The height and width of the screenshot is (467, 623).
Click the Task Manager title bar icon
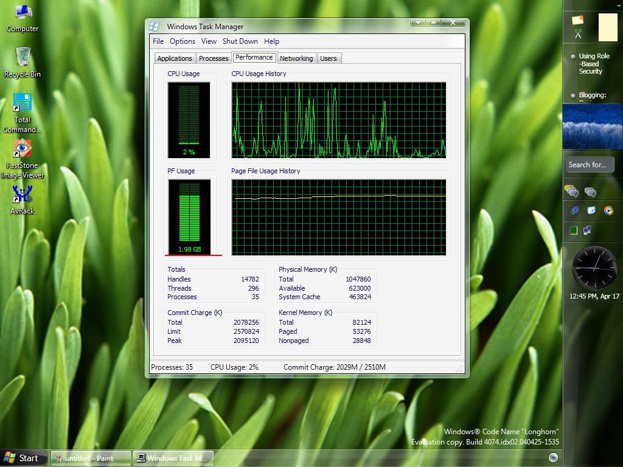(154, 27)
